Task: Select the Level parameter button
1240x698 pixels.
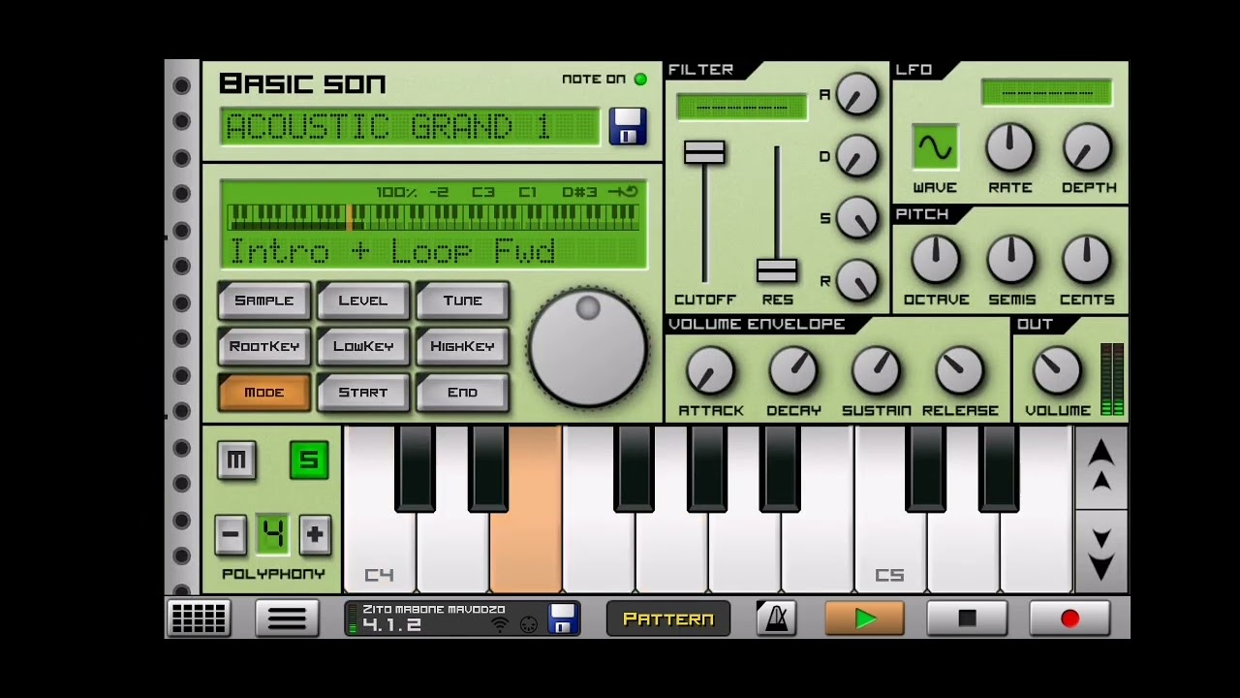Action: (x=363, y=301)
